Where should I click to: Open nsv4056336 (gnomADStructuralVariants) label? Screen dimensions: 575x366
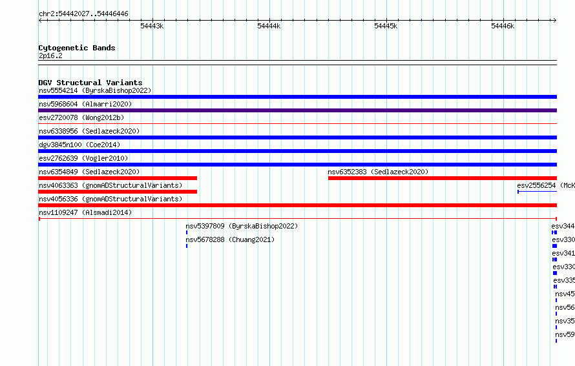pyautogui.click(x=110, y=199)
